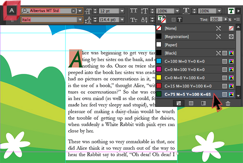Viewport: 243px width, 163px height.
Task: Expand the font family dropdown arrow
Action: [x=80, y=11]
